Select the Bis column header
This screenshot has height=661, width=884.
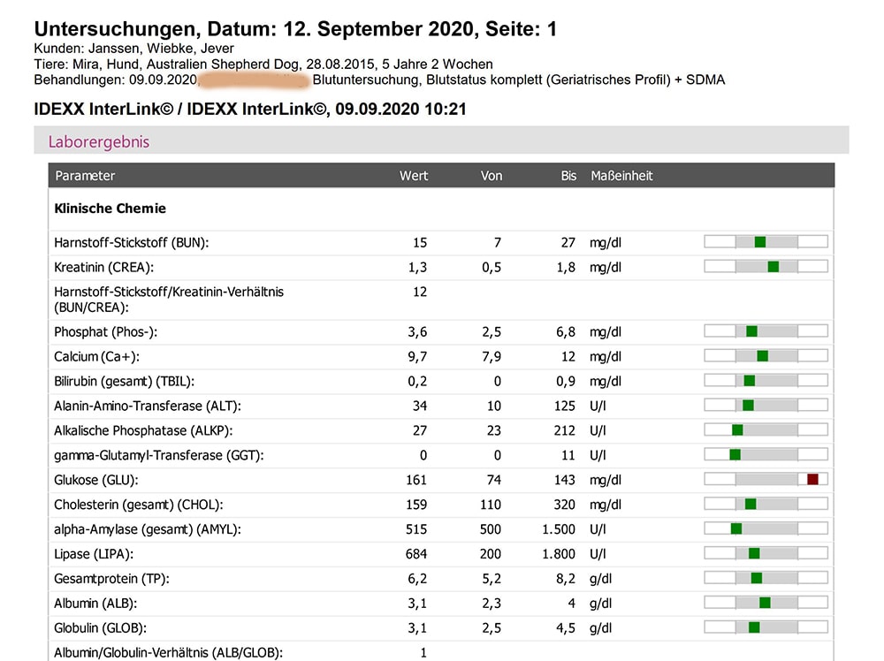point(568,176)
